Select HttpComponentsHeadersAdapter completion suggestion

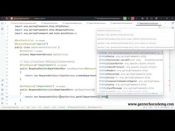point(130,81)
